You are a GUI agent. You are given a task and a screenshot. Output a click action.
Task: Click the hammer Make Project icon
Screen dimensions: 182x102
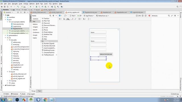tap(18, 7)
